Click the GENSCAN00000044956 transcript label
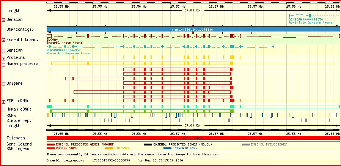The image size is (341, 166). 306,19
